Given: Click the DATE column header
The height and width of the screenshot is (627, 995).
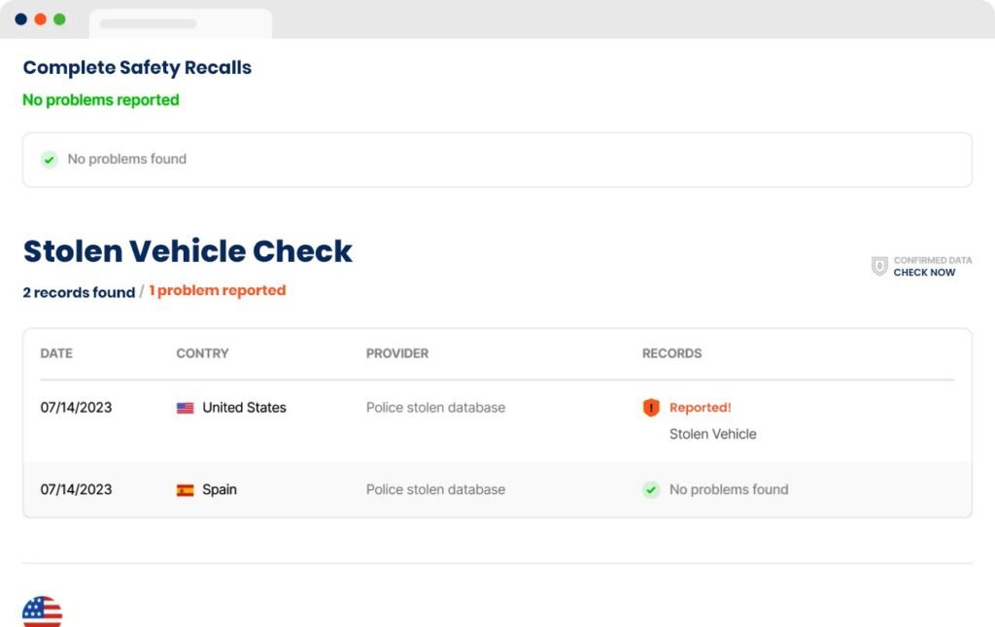Looking at the screenshot, I should coord(56,353).
